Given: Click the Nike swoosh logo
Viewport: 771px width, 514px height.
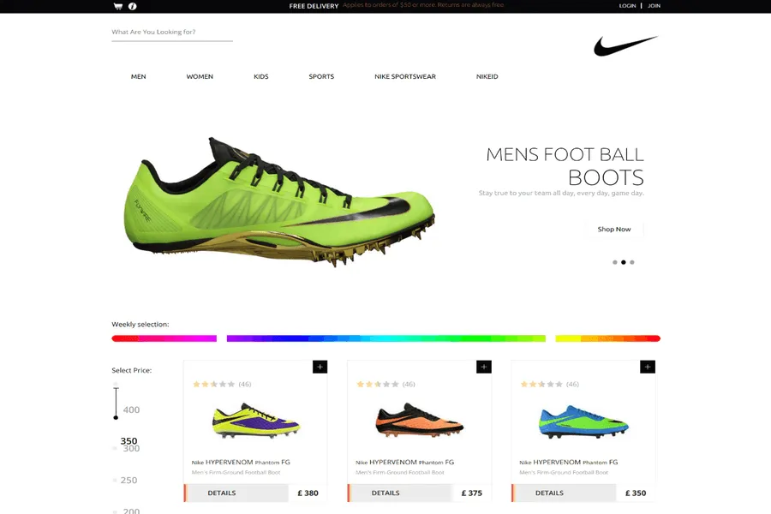Looking at the screenshot, I should coord(625,45).
